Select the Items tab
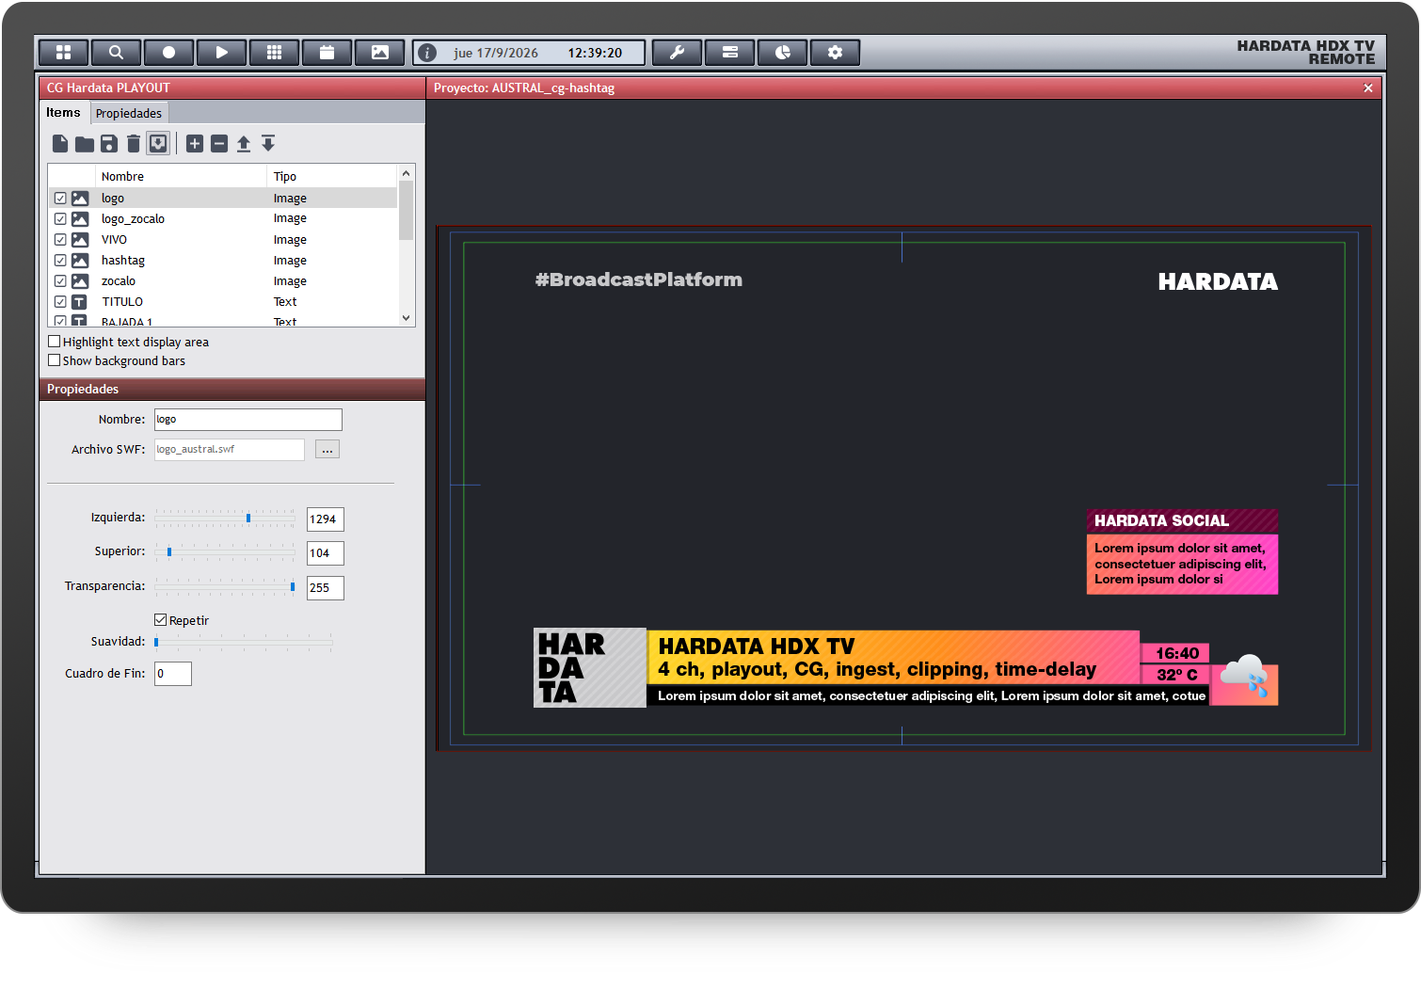The height and width of the screenshot is (1006, 1421). [64, 113]
